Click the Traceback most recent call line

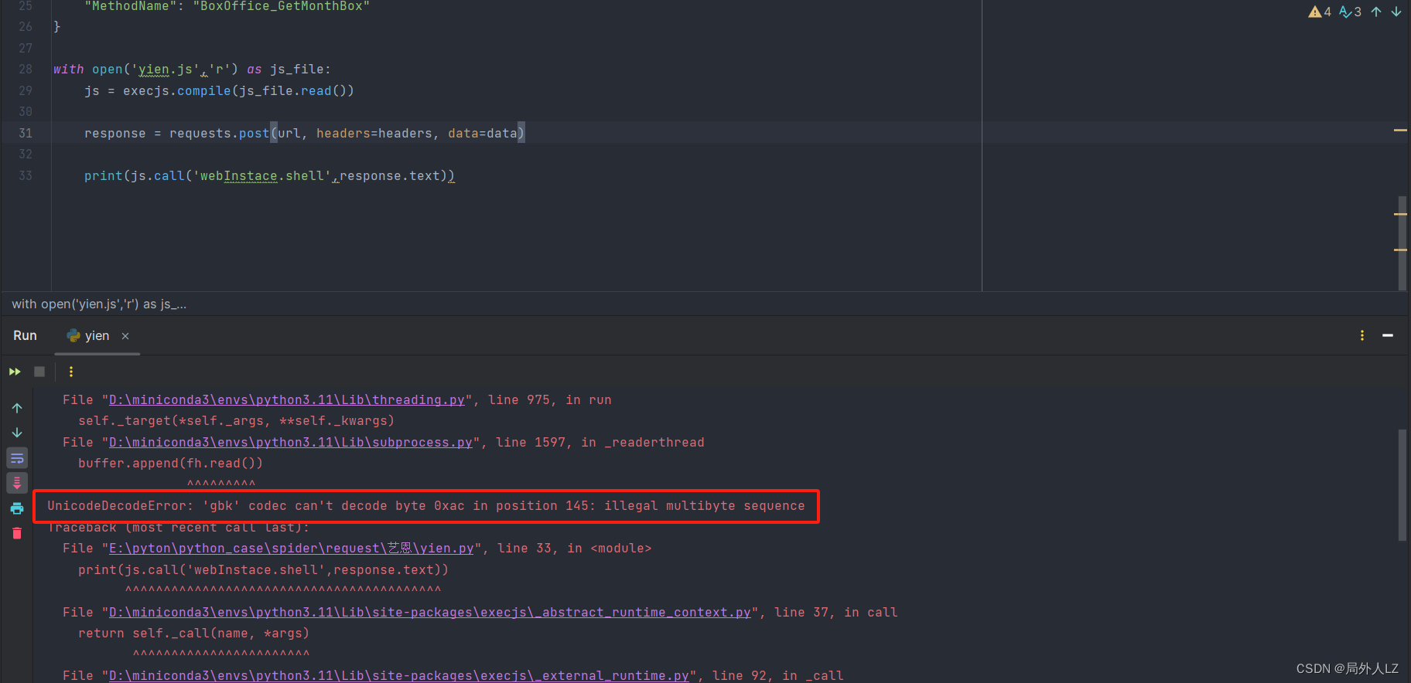tap(179, 527)
